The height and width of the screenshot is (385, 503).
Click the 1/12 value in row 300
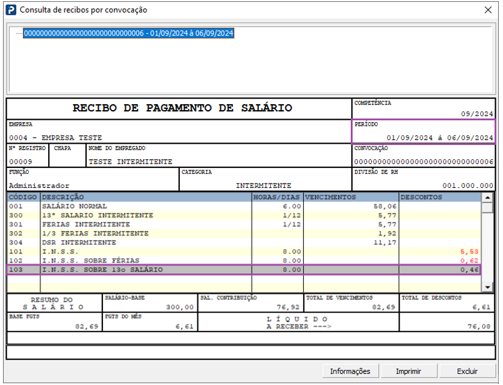pos(292,215)
